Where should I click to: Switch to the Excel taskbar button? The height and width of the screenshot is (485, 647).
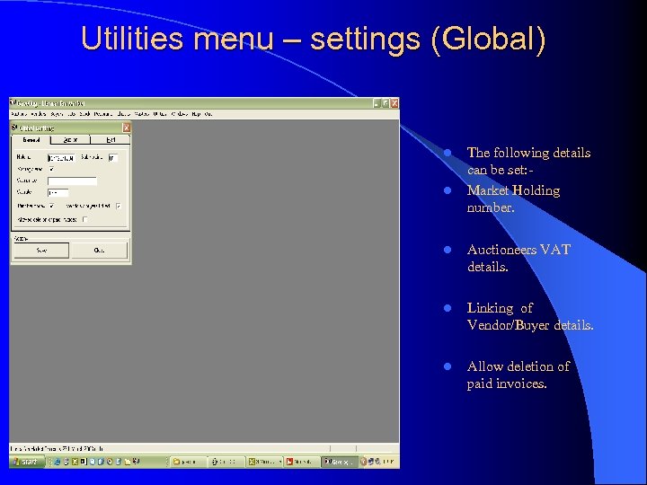262,462
